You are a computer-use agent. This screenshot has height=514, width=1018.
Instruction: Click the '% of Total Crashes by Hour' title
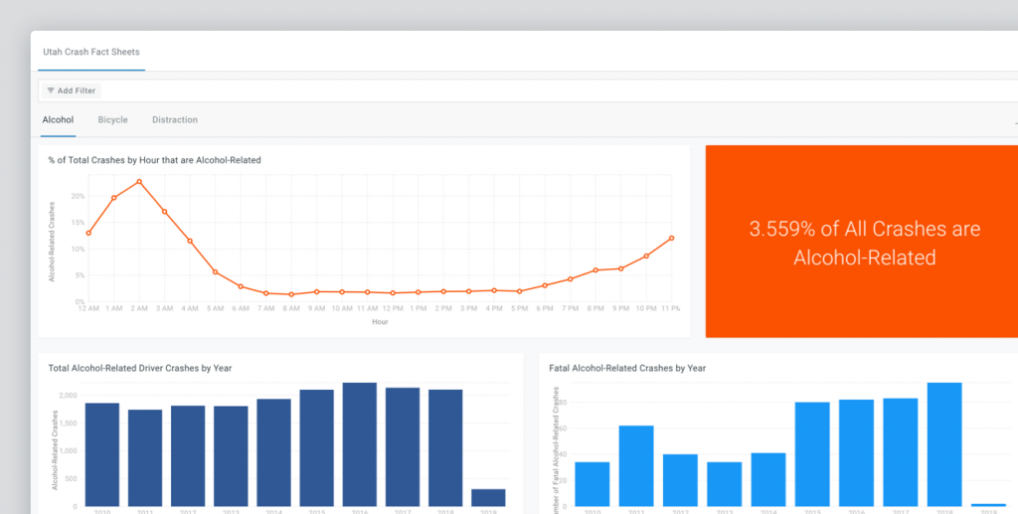(x=154, y=160)
